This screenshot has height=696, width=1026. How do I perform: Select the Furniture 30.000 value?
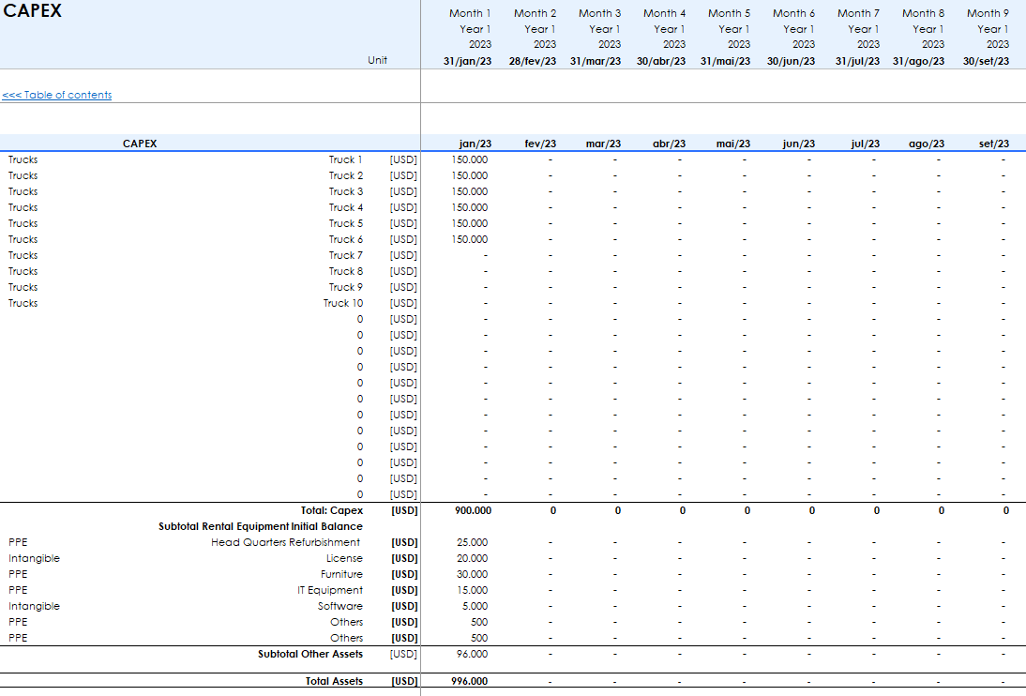point(472,574)
